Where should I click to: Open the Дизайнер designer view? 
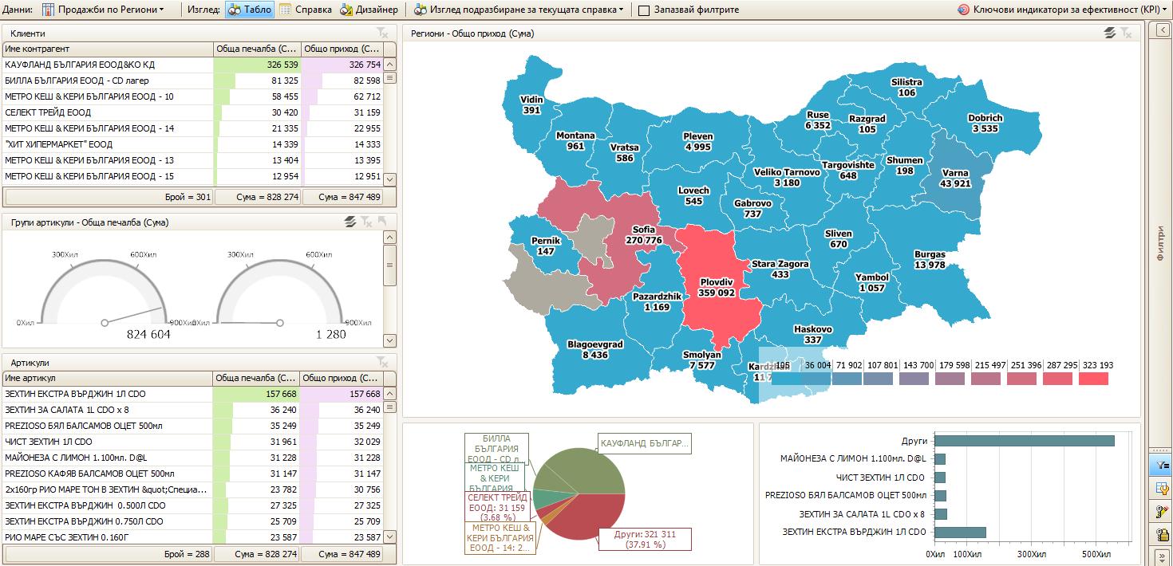pyautogui.click(x=369, y=10)
